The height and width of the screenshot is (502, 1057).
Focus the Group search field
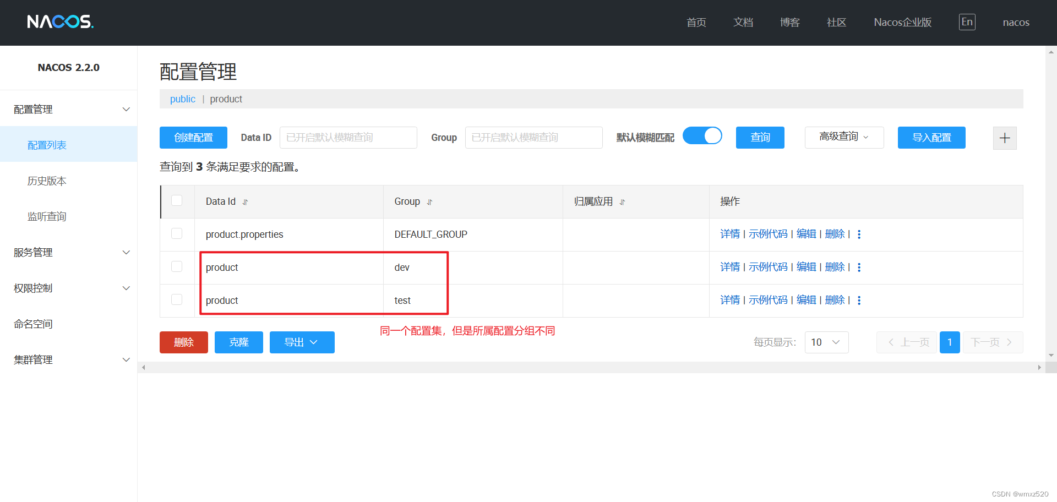click(534, 138)
